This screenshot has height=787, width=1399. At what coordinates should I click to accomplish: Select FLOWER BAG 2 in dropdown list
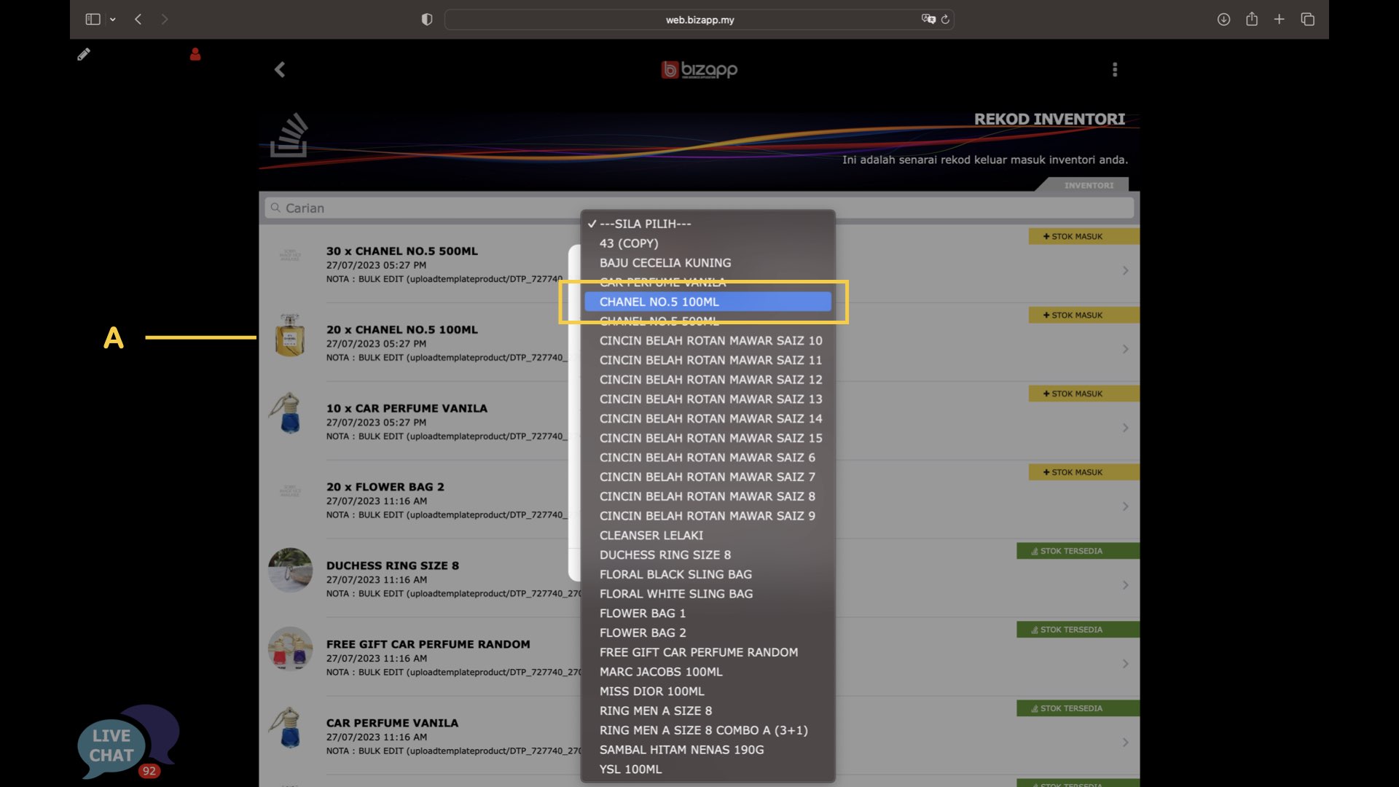tap(708, 633)
